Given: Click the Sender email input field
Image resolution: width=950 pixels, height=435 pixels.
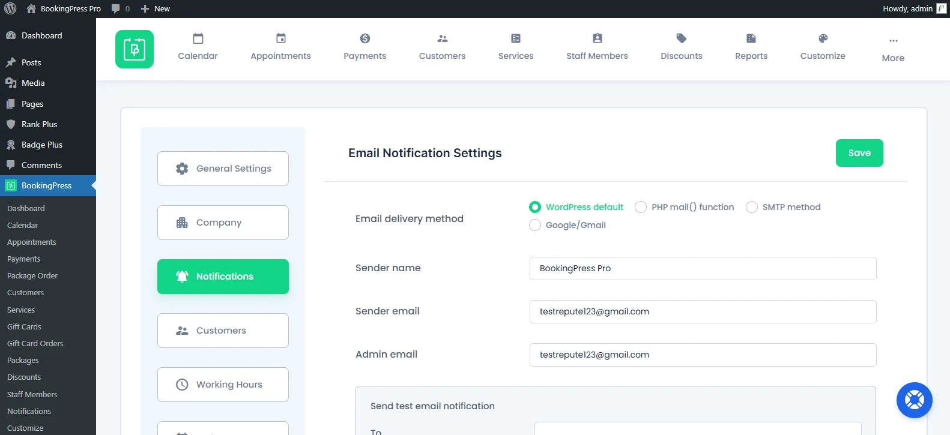Looking at the screenshot, I should point(703,311).
